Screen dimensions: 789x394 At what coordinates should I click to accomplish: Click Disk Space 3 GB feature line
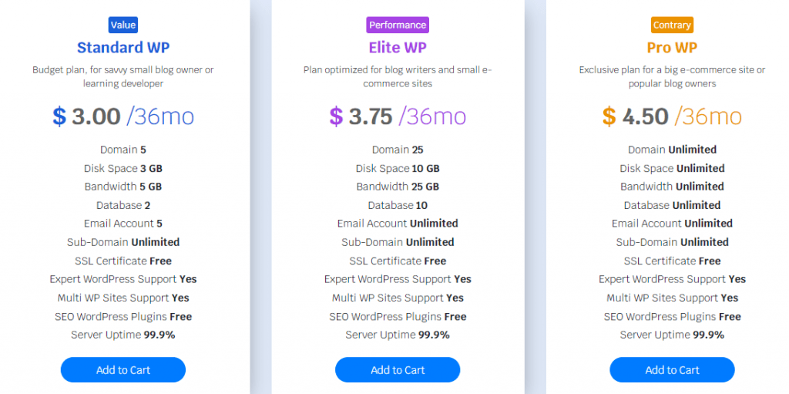tap(123, 168)
